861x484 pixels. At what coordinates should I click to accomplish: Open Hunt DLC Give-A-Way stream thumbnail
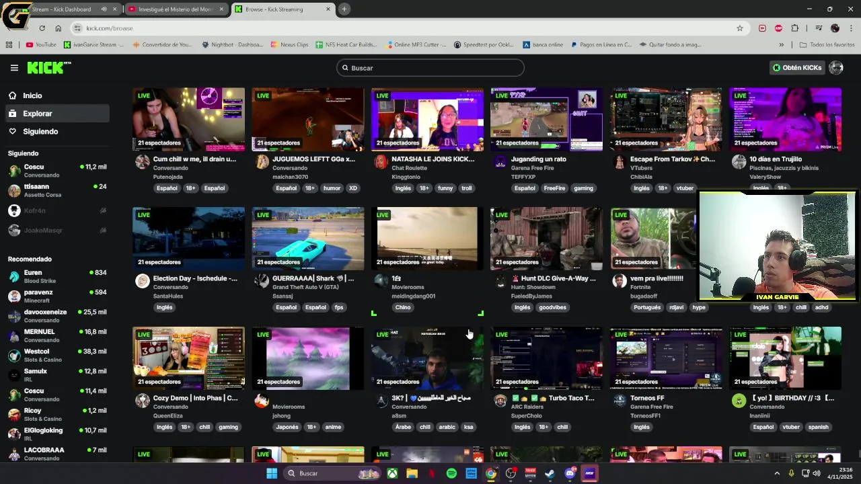point(547,238)
